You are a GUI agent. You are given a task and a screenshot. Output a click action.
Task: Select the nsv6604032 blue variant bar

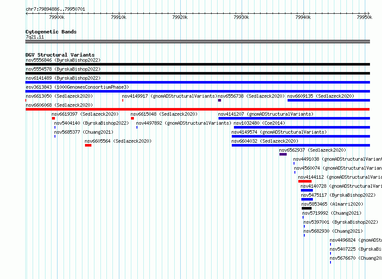[x=301, y=145]
